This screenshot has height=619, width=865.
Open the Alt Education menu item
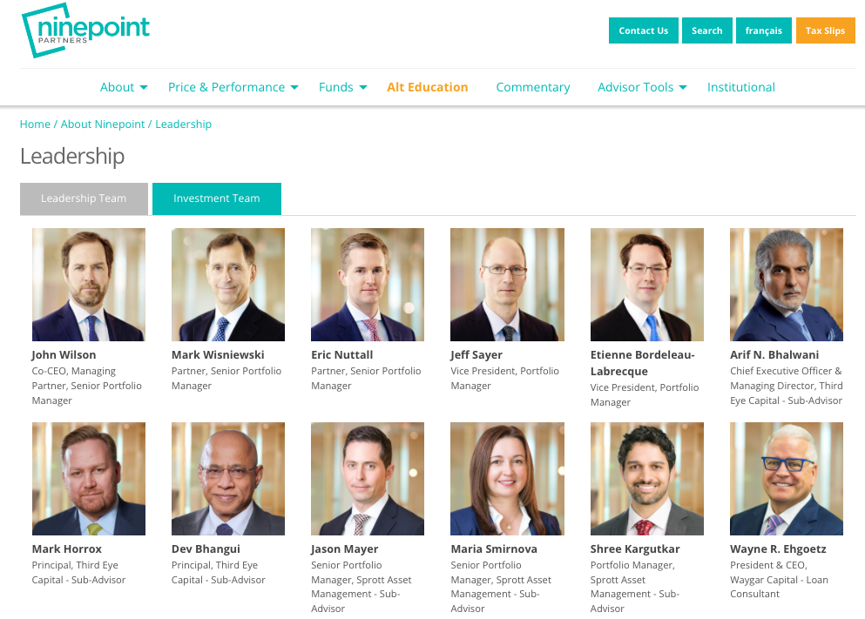[x=428, y=87]
